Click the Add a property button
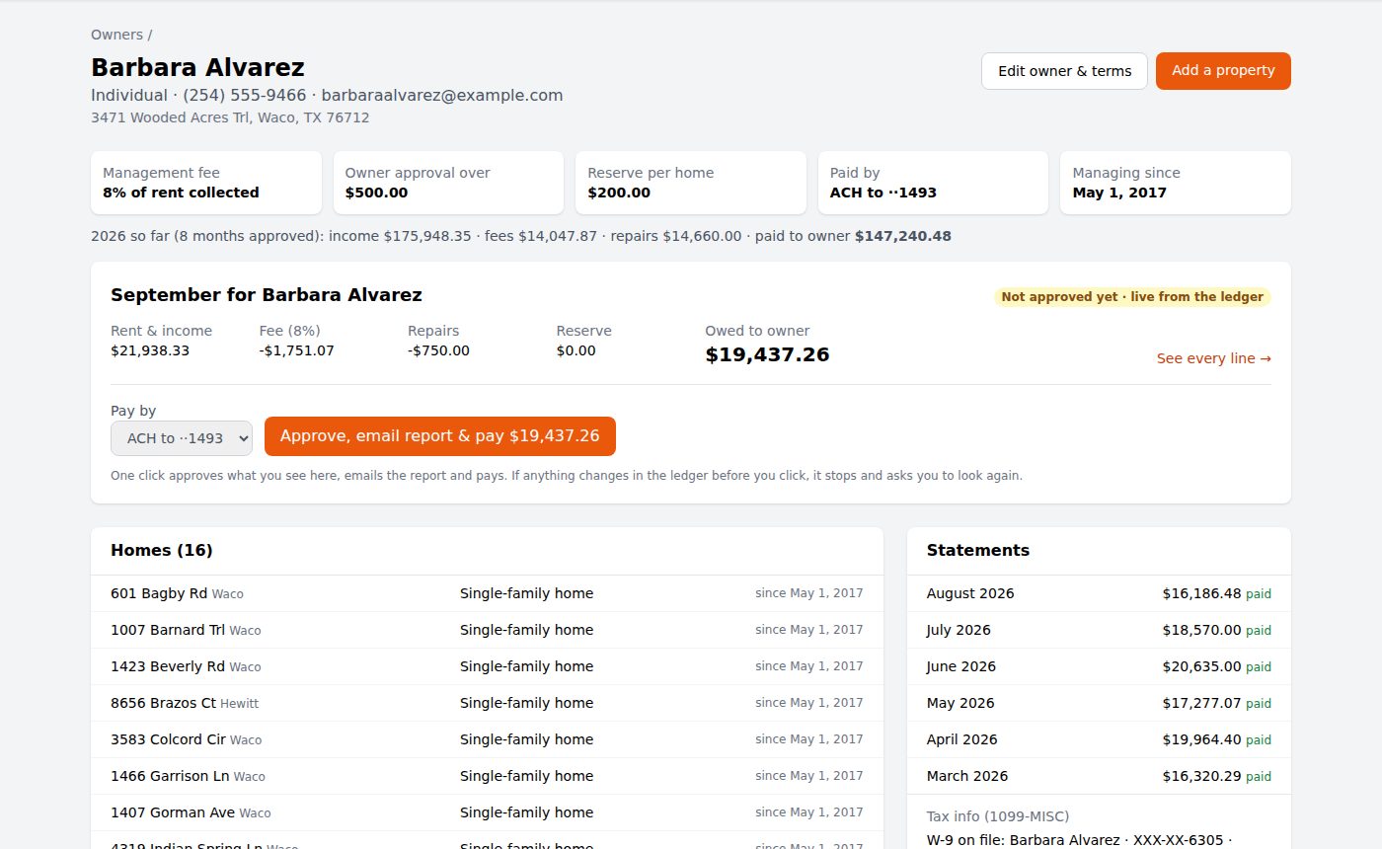 (x=1223, y=71)
